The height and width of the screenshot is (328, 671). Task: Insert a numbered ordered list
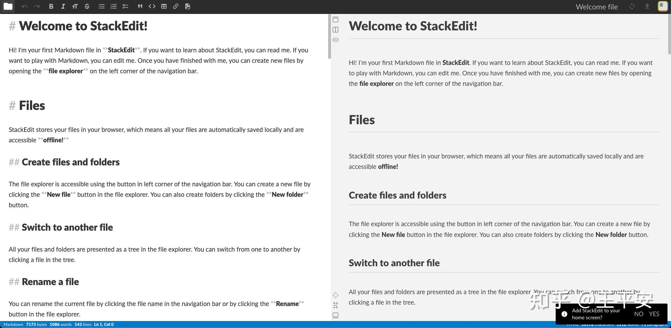coord(114,6)
